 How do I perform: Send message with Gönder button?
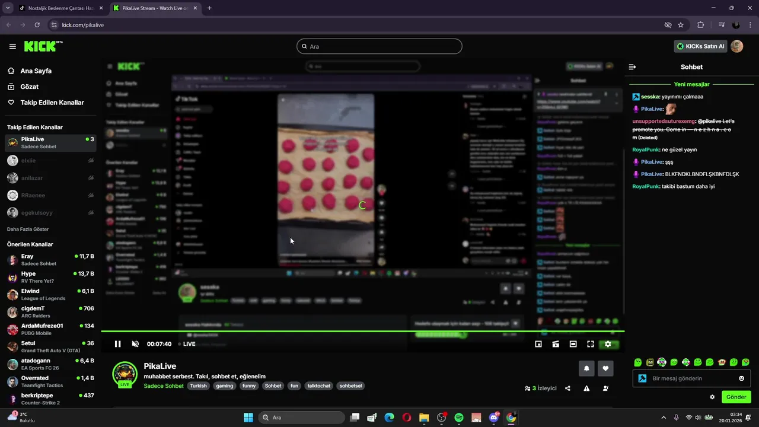(x=736, y=397)
